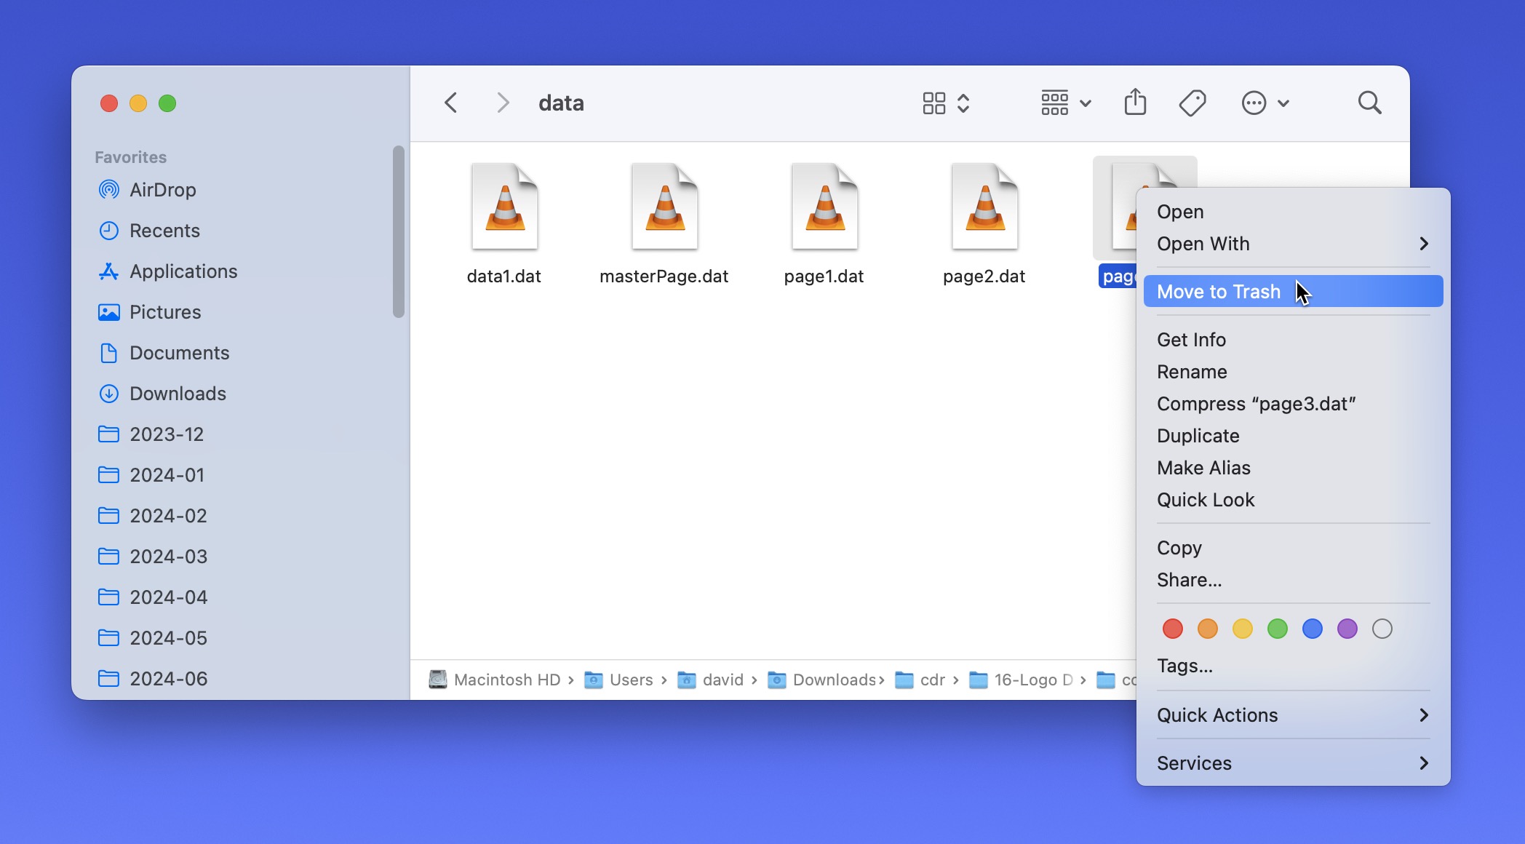Expand the Services submenu
Viewport: 1525px width, 844px height.
[1294, 763]
